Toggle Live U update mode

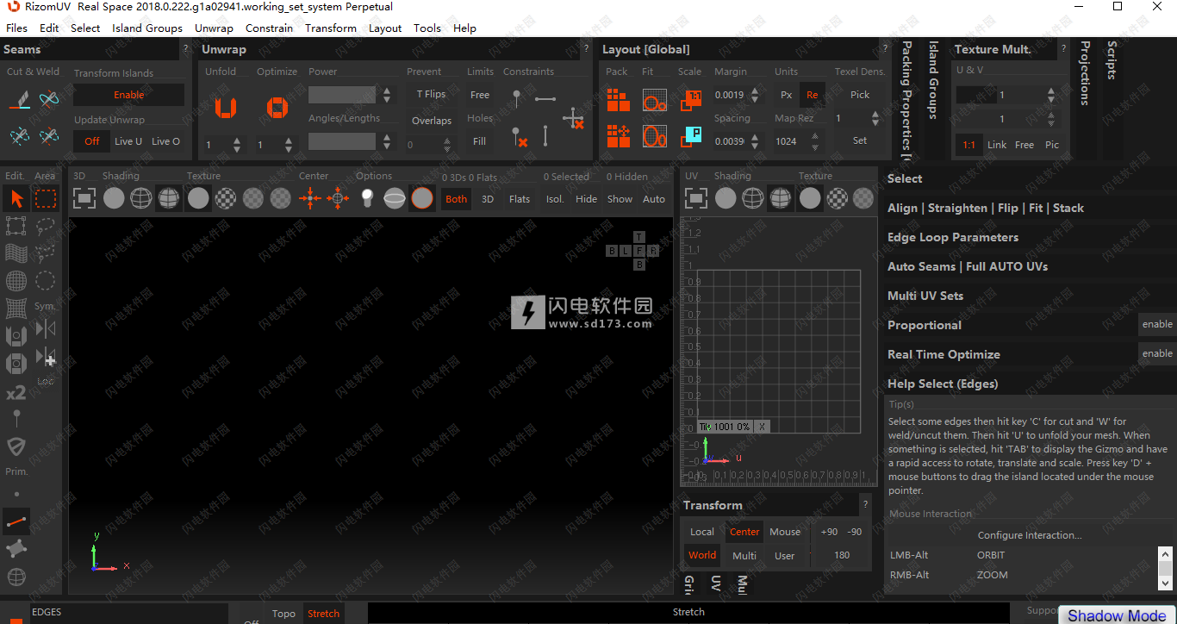(x=128, y=141)
